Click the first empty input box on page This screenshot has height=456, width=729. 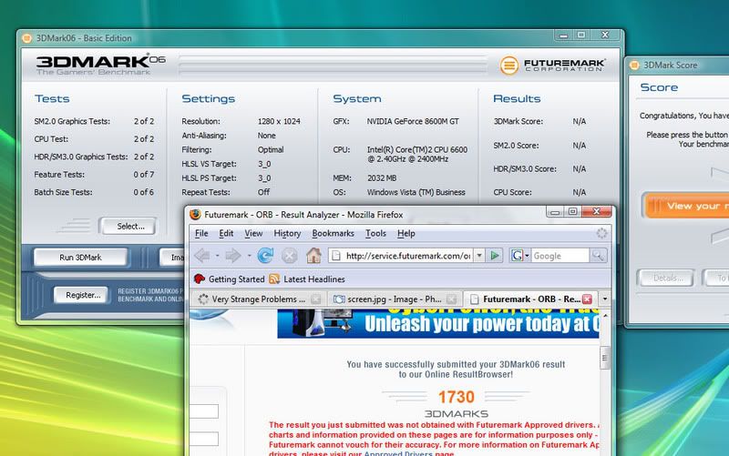click(204, 411)
